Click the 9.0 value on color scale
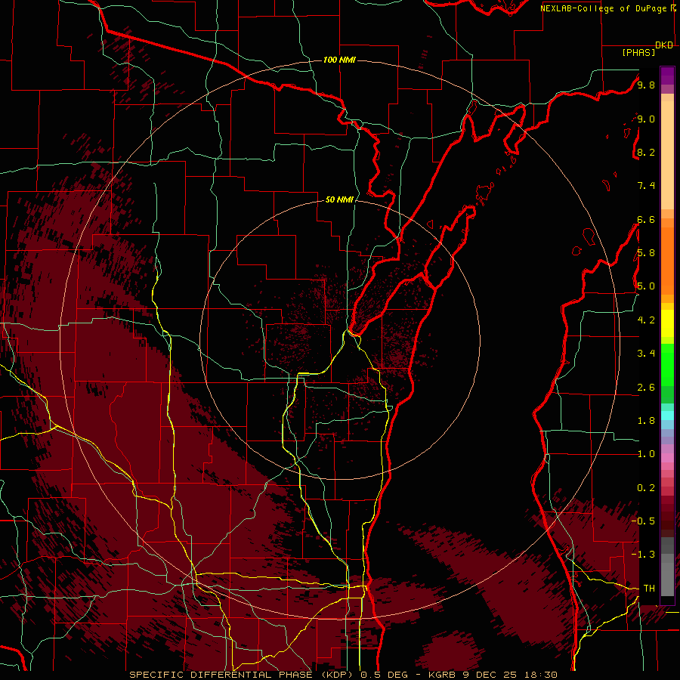 pos(646,119)
